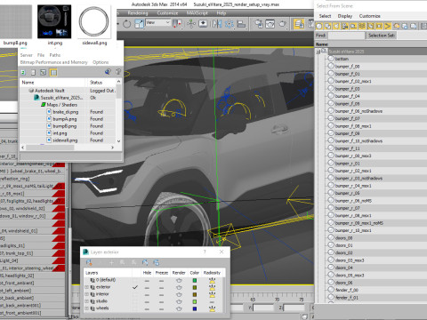The image size is (427, 320).
Task: Toggle Hide for the exterior layer
Action: point(147,288)
